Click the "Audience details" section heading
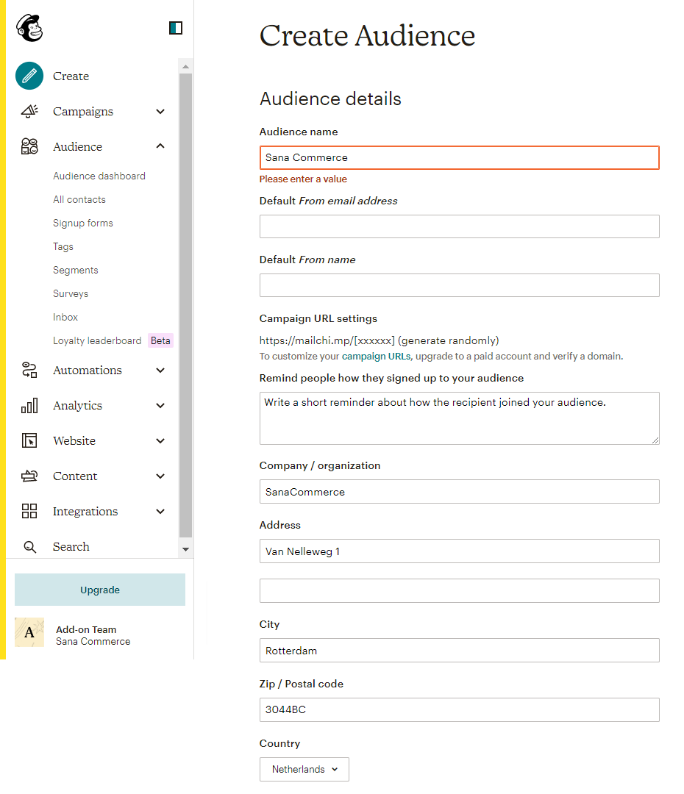The width and height of the screenshot is (684, 794). [330, 99]
